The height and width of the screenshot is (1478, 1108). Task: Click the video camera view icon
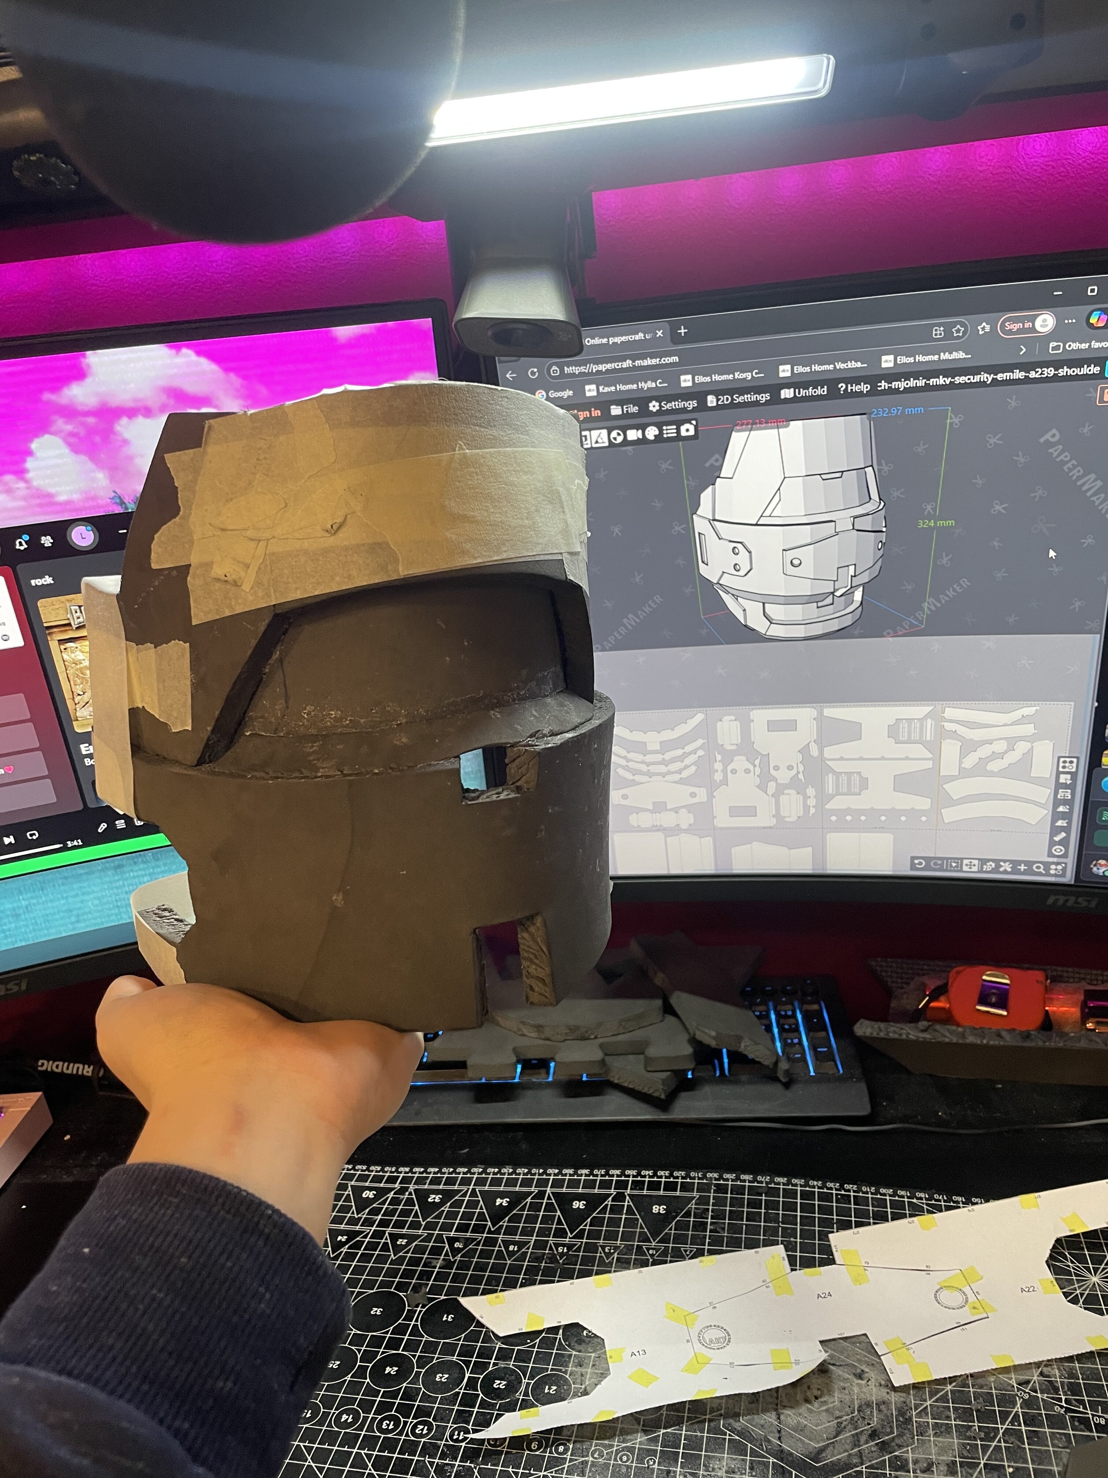click(x=634, y=434)
